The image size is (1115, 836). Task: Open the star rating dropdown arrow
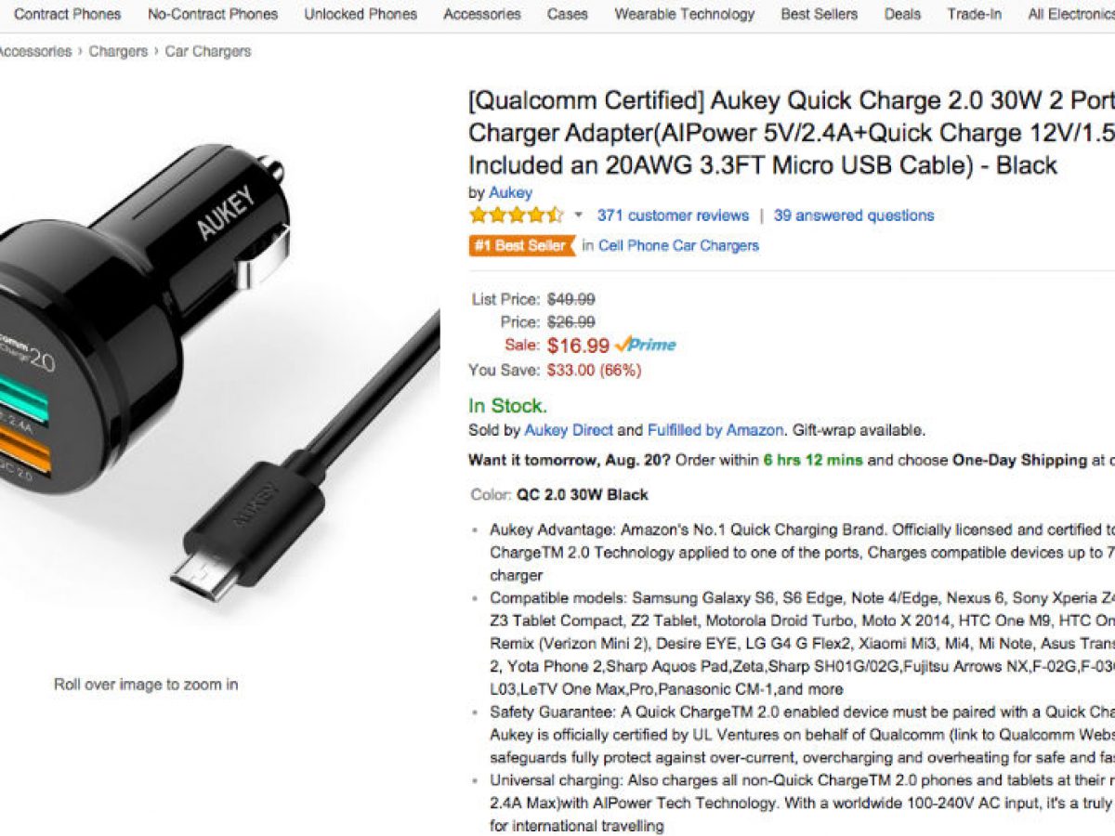(578, 216)
